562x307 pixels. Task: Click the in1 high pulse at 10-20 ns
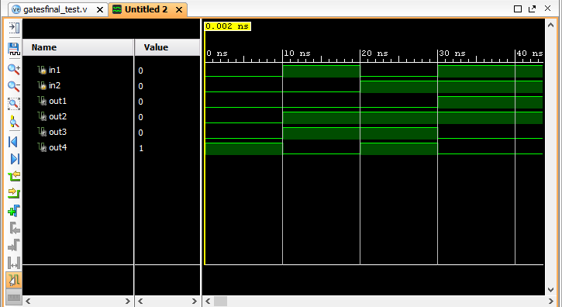coord(321,71)
